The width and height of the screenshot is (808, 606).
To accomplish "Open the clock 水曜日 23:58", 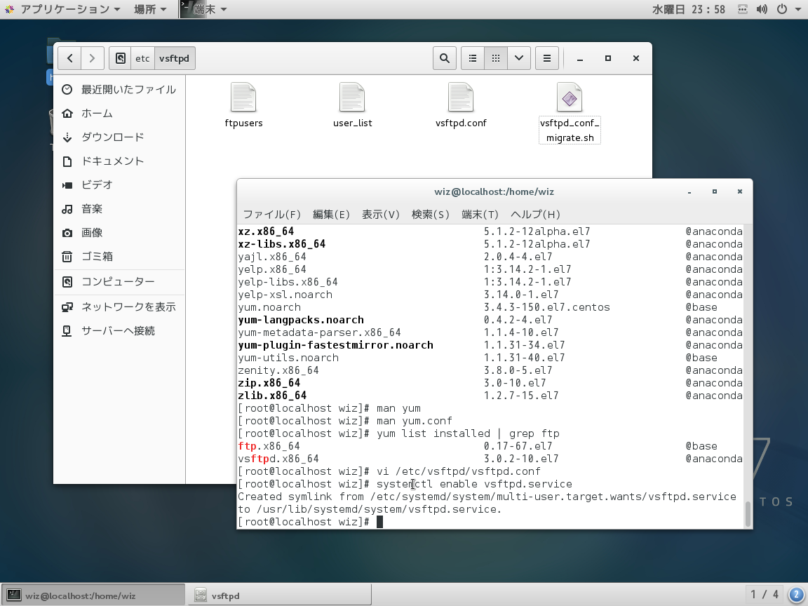I will point(689,9).
